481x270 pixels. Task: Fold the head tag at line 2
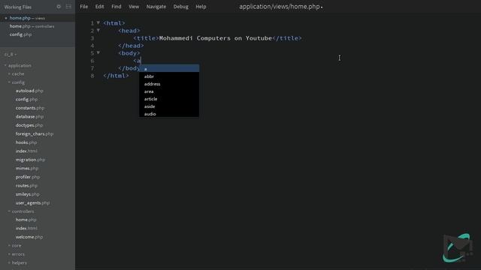tap(98, 30)
